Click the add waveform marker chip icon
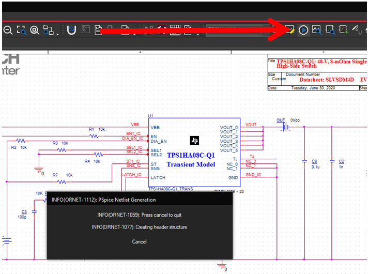Viewport: 368px width, 274px height. pyautogui.click(x=343, y=30)
